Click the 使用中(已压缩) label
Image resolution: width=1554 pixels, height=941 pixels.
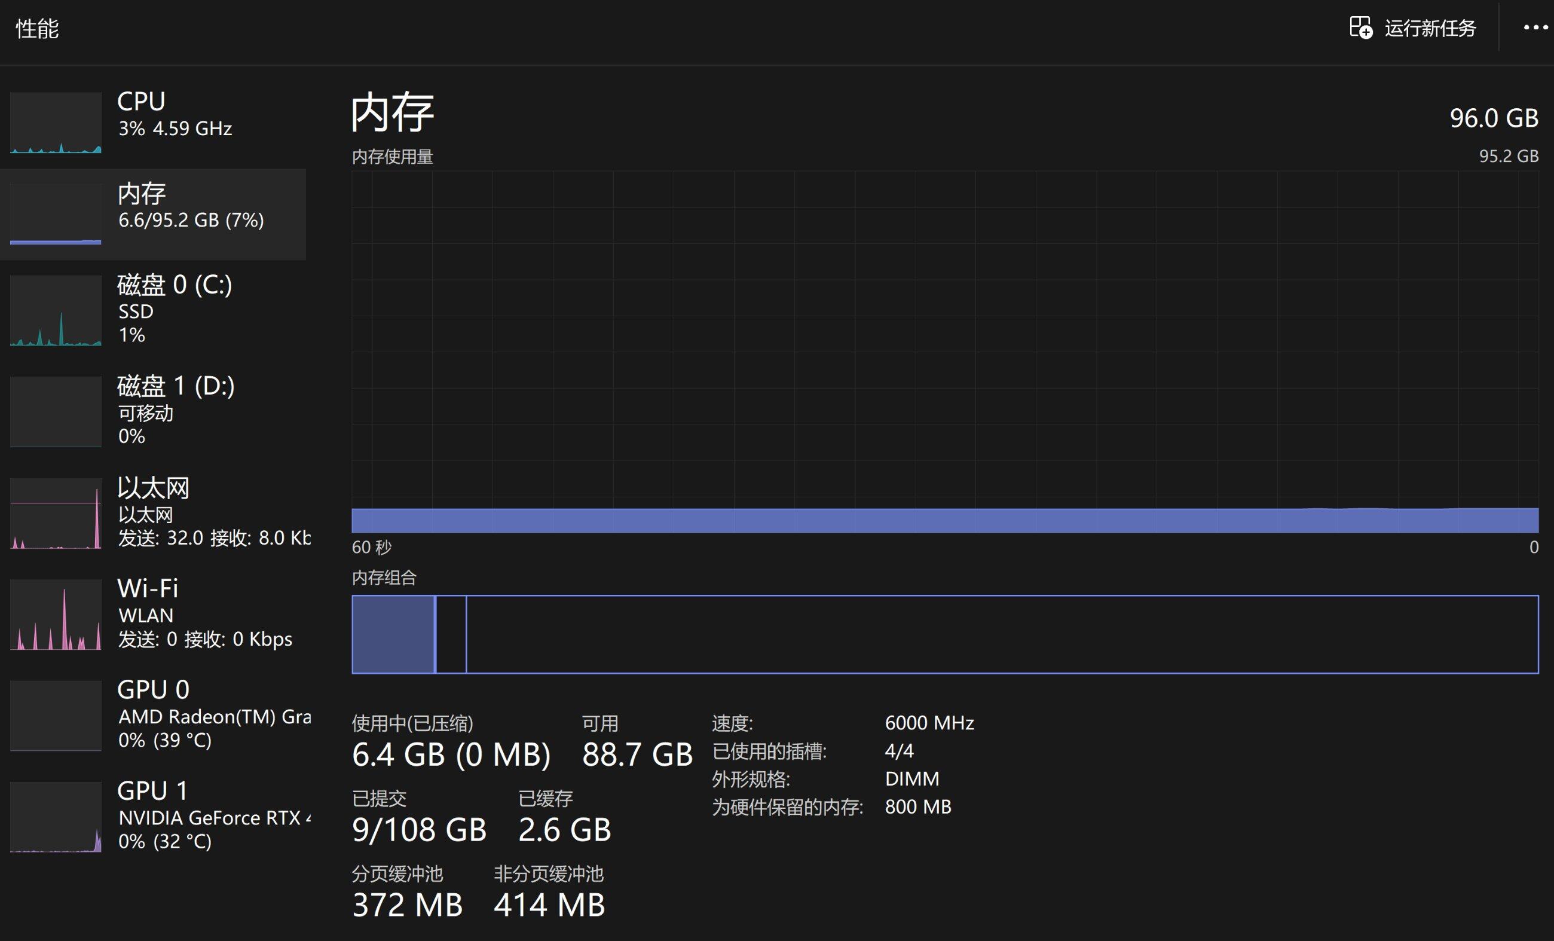click(412, 723)
